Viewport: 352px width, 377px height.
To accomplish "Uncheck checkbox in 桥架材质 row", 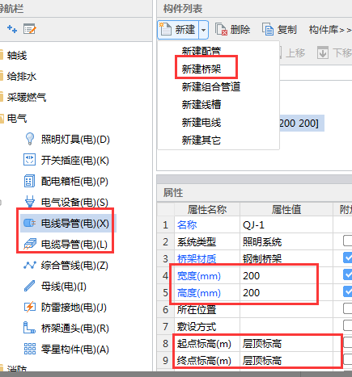I will point(348,258).
